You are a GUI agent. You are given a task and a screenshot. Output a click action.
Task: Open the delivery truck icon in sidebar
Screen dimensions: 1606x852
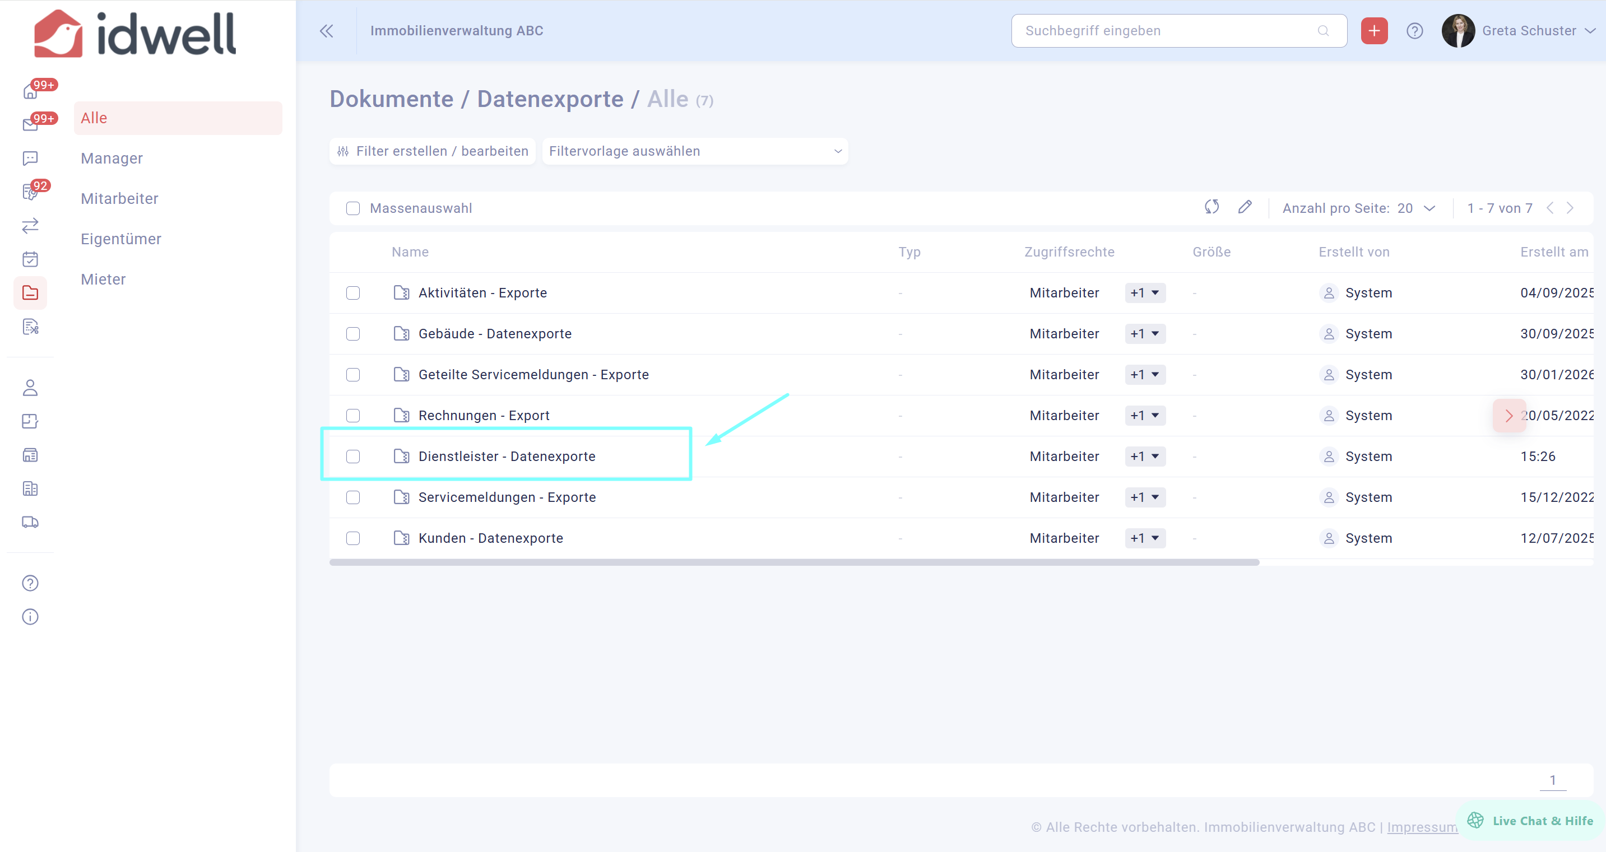30,522
